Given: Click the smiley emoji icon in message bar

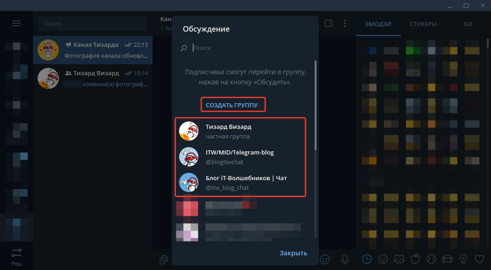Looking at the screenshot, I should click(325, 259).
